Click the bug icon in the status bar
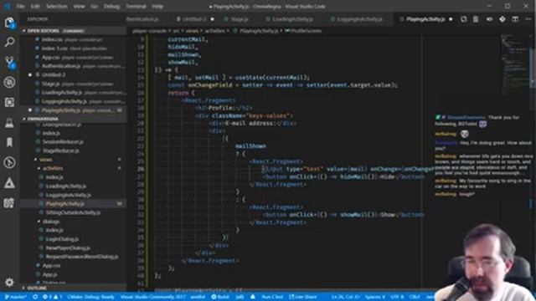The height and width of the screenshot is (301, 536). [x=253, y=297]
